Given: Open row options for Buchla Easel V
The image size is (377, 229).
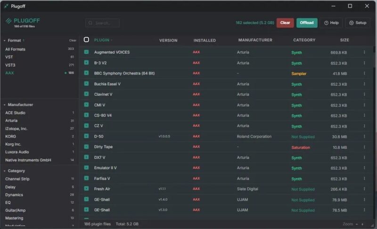Looking at the screenshot, I should point(364,84).
